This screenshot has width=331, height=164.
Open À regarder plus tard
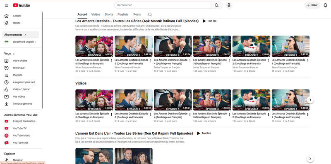pos(20,82)
